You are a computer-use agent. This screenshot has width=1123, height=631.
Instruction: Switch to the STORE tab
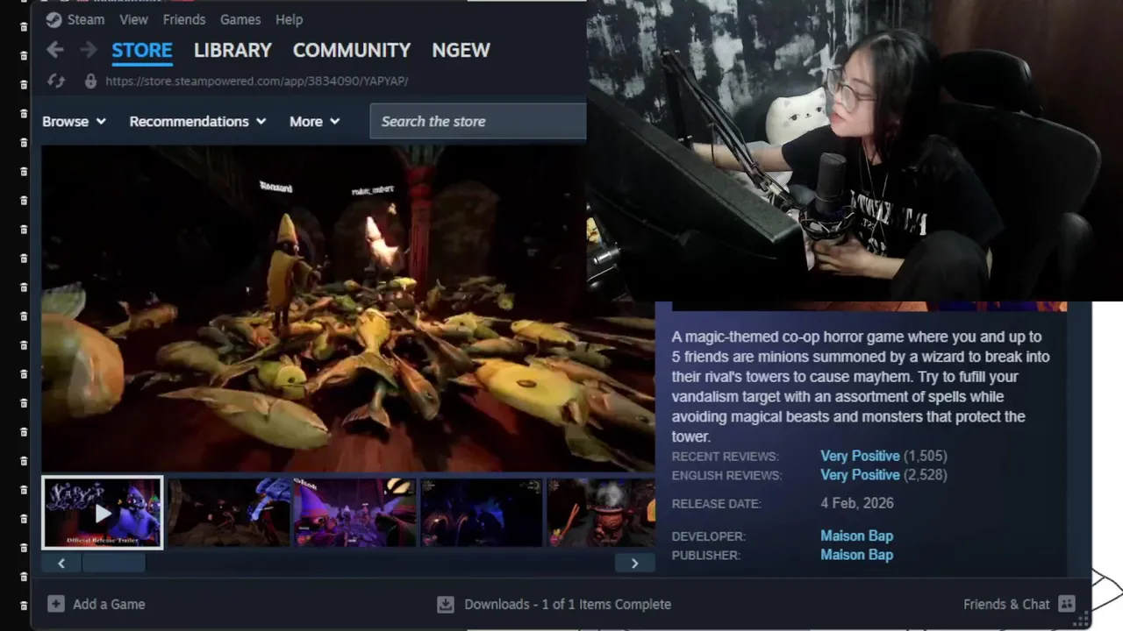[x=142, y=50]
